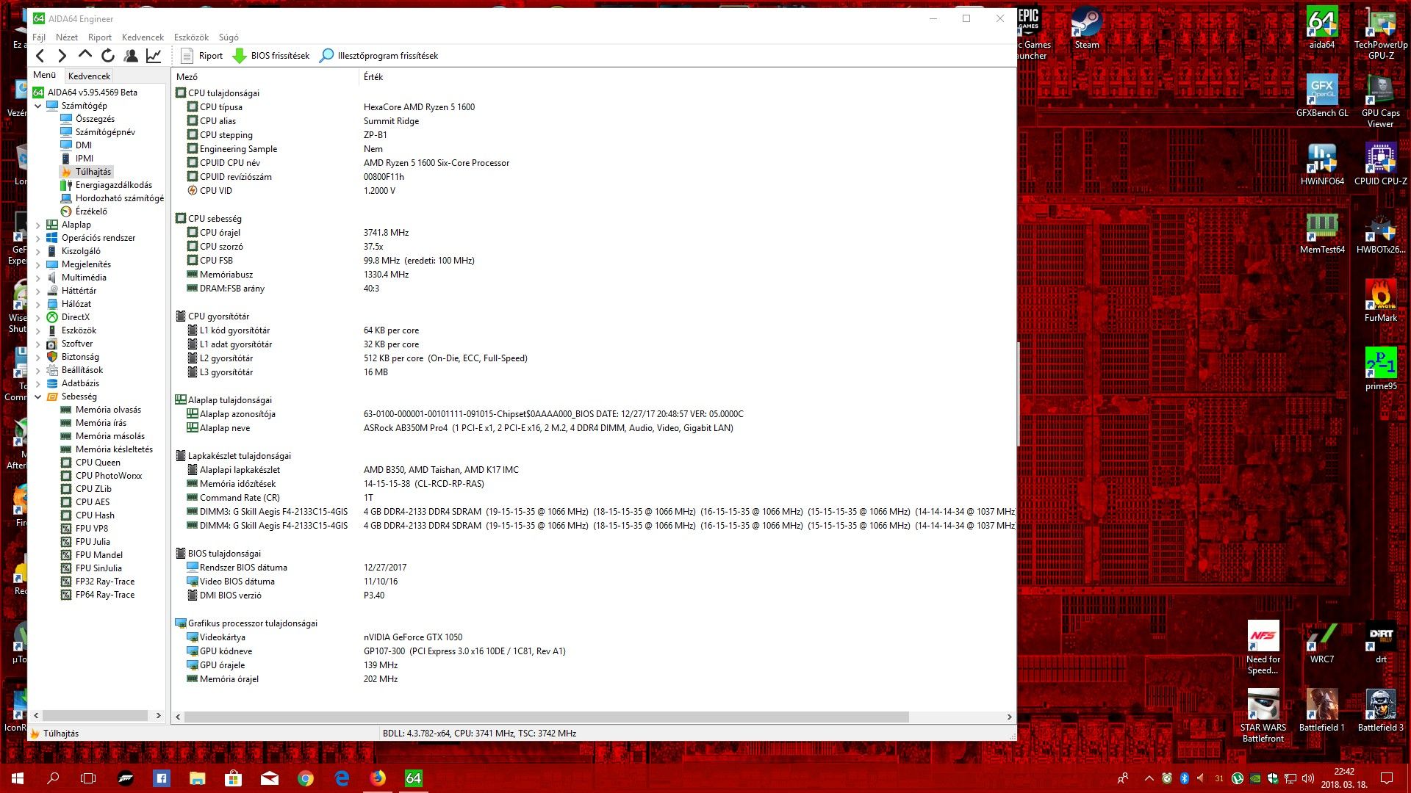Click BIOS frissítések button
Viewport: 1411px width, 793px height.
(x=271, y=56)
